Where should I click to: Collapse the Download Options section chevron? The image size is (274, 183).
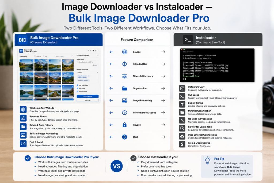tap(98, 56)
